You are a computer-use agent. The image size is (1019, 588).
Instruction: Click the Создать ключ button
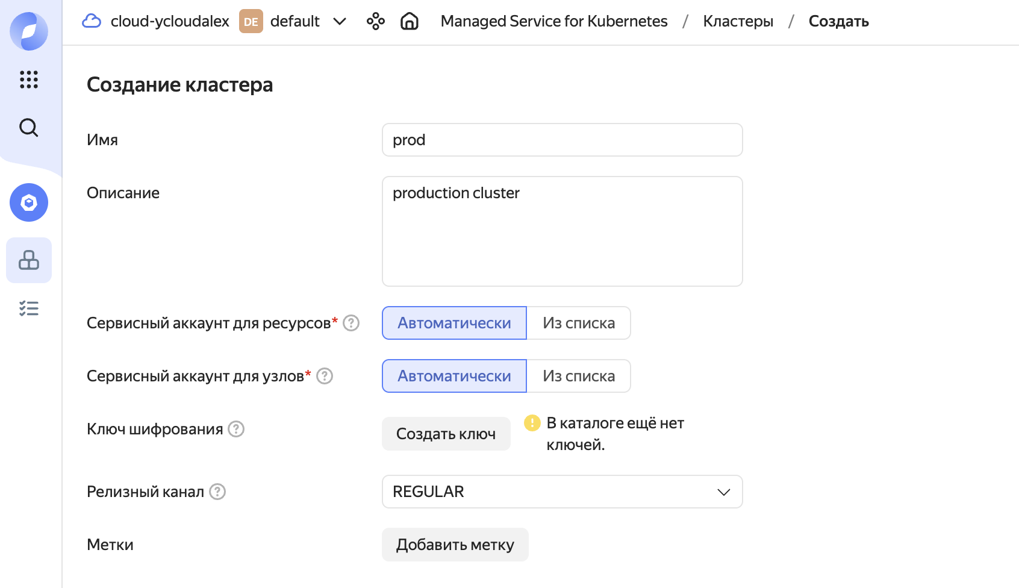pyautogui.click(x=446, y=434)
